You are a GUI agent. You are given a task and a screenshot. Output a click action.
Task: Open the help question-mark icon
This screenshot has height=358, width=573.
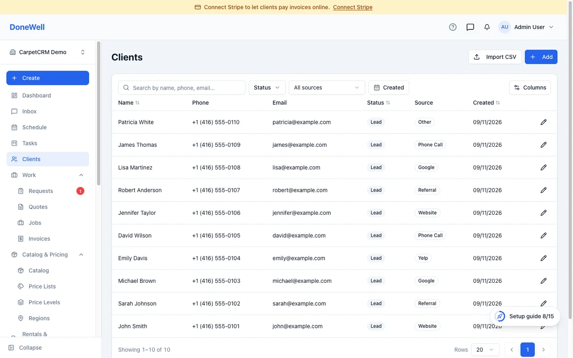[453, 27]
